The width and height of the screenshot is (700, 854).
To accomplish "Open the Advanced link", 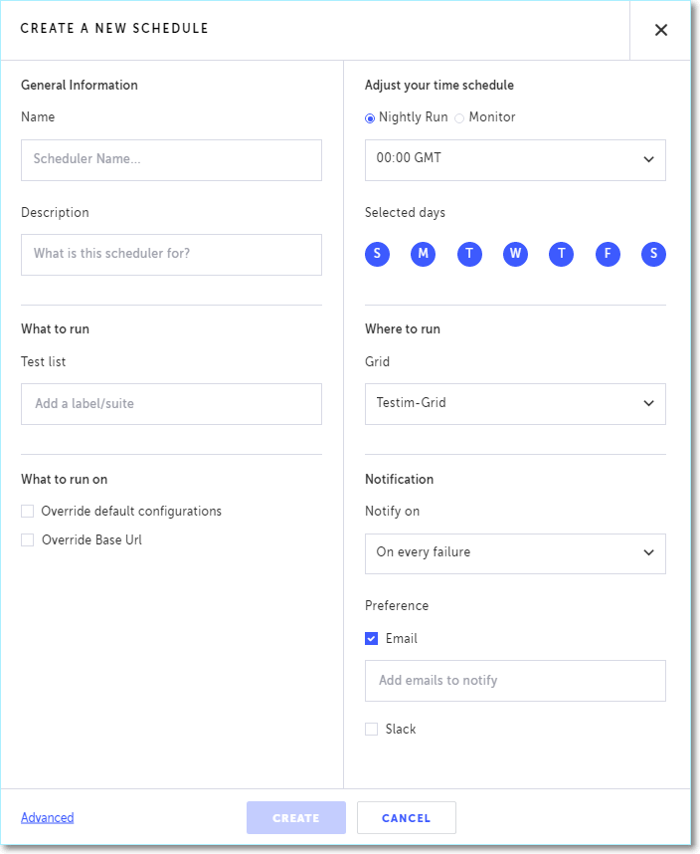I will pyautogui.click(x=48, y=817).
